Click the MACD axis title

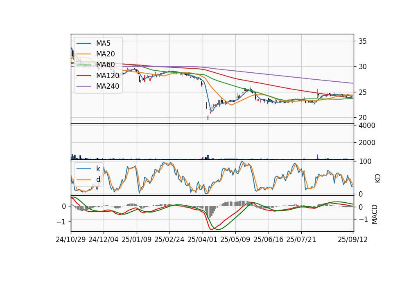[375, 214]
